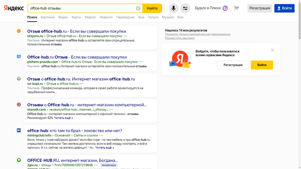Open result Office-hub.ru Отзыв - Если вы совершали
Screen dimensions: 301x169
pyautogui.click(x=77, y=57)
